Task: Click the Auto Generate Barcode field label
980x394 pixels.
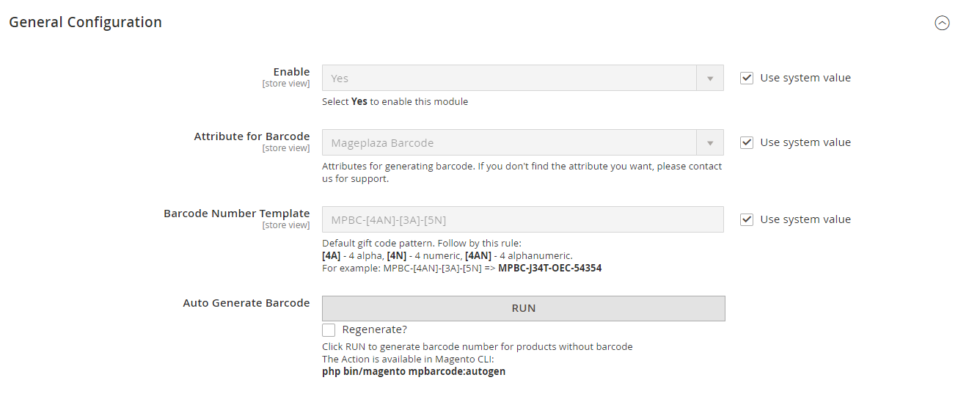Action: [246, 303]
